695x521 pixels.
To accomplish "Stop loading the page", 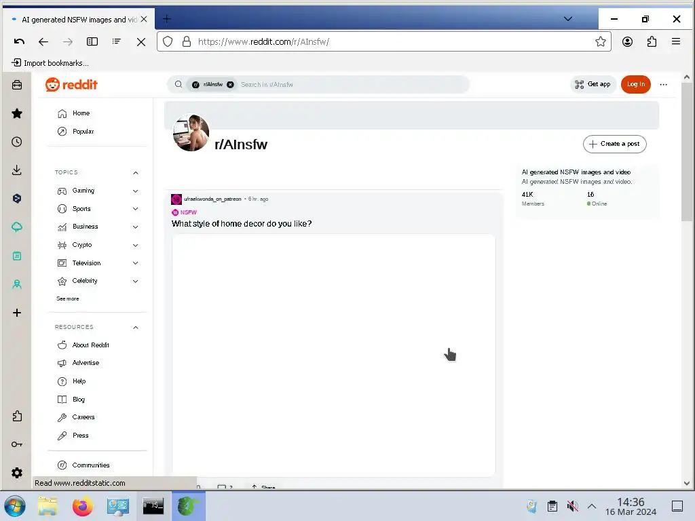I will click(141, 41).
